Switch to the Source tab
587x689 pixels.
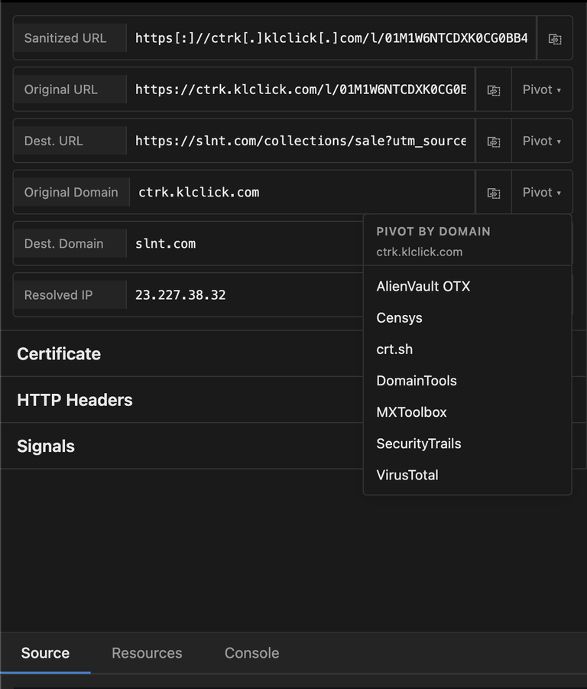click(45, 653)
